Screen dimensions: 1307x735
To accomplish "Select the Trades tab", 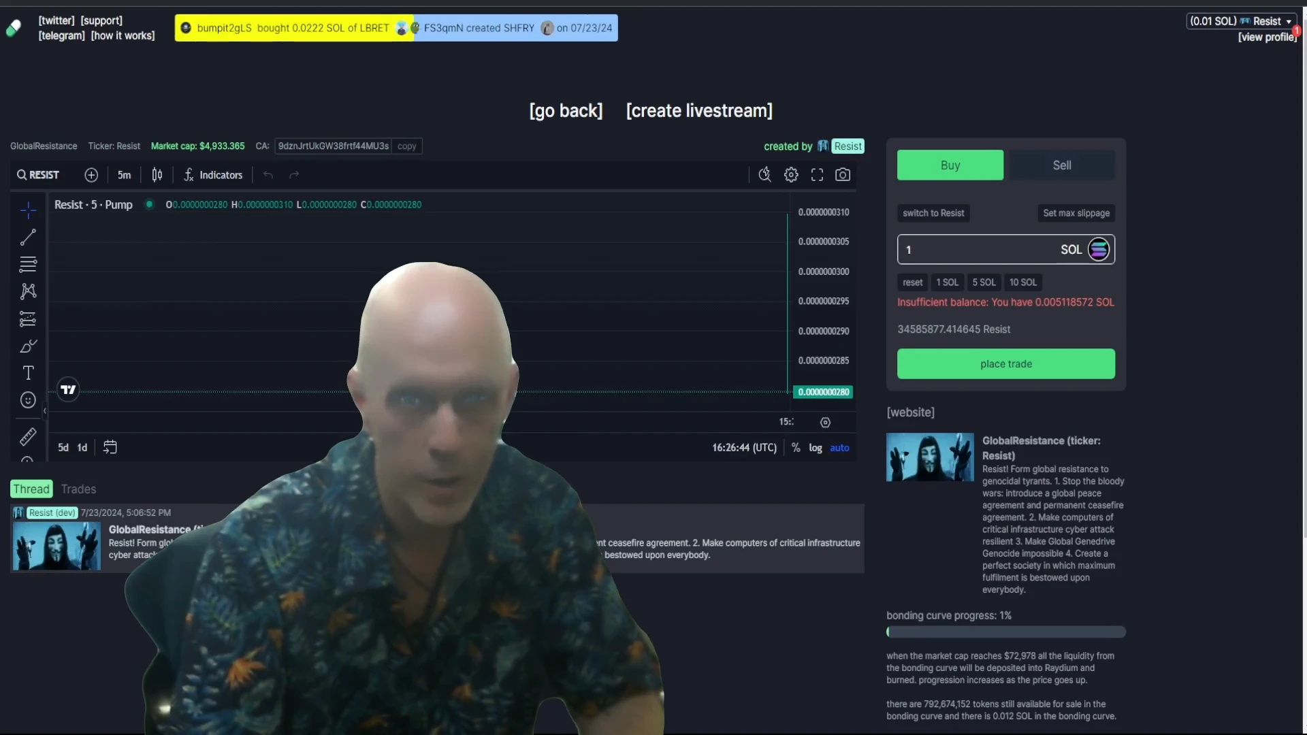I will pyautogui.click(x=78, y=489).
